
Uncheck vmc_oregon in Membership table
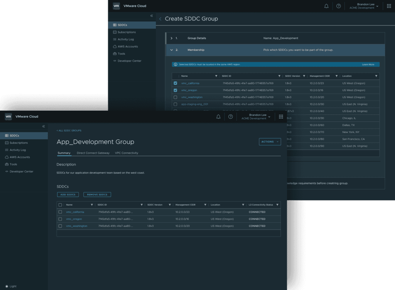pyautogui.click(x=176, y=90)
